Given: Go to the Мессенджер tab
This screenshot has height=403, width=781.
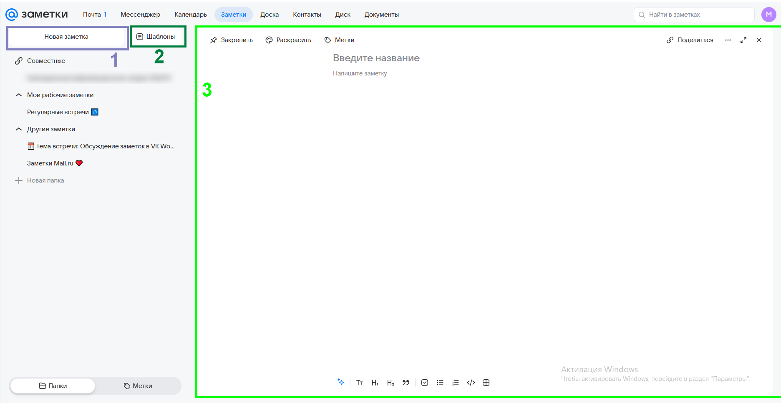Looking at the screenshot, I should point(140,15).
